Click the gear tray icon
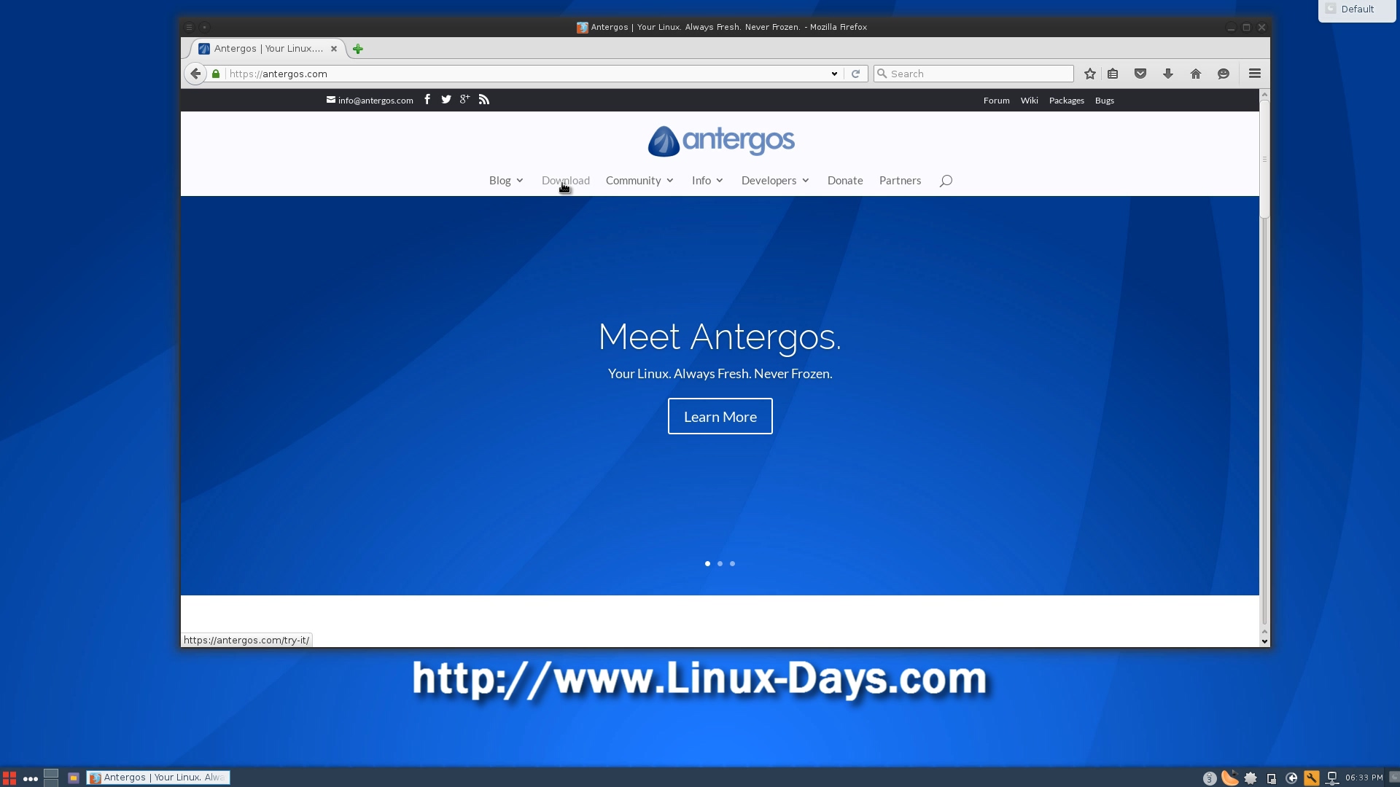The image size is (1400, 787). pyautogui.click(x=1251, y=778)
